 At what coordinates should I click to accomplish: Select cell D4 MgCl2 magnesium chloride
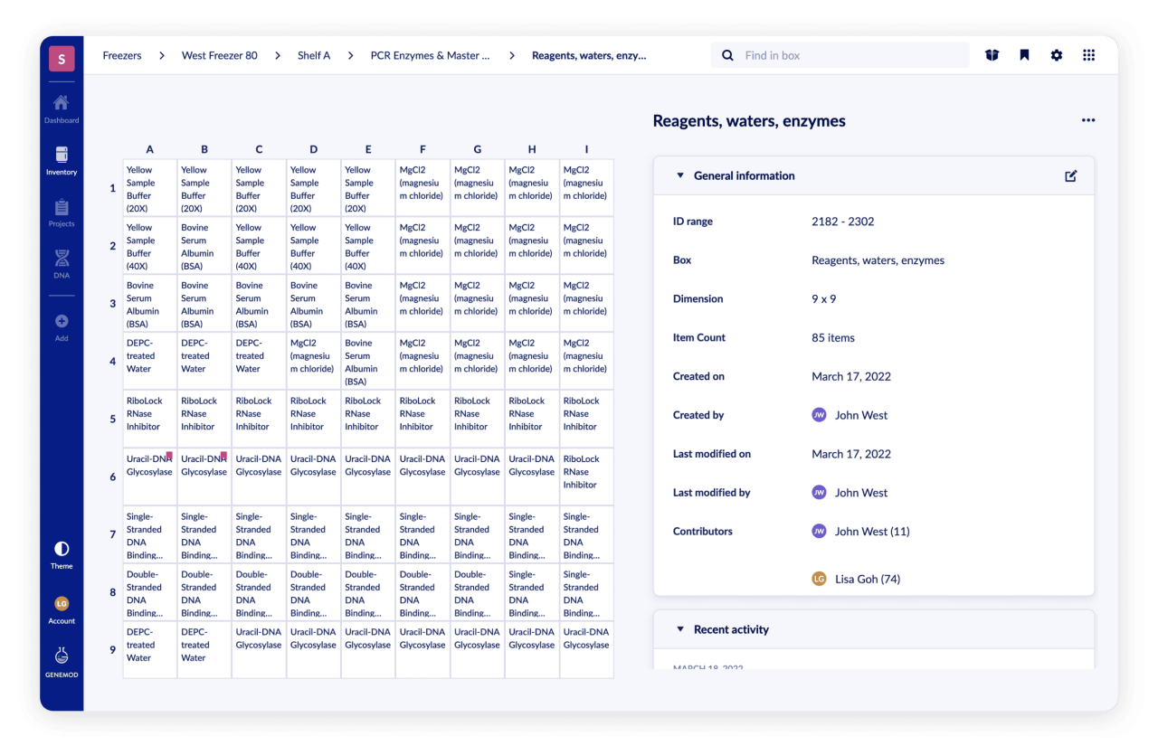click(x=314, y=362)
